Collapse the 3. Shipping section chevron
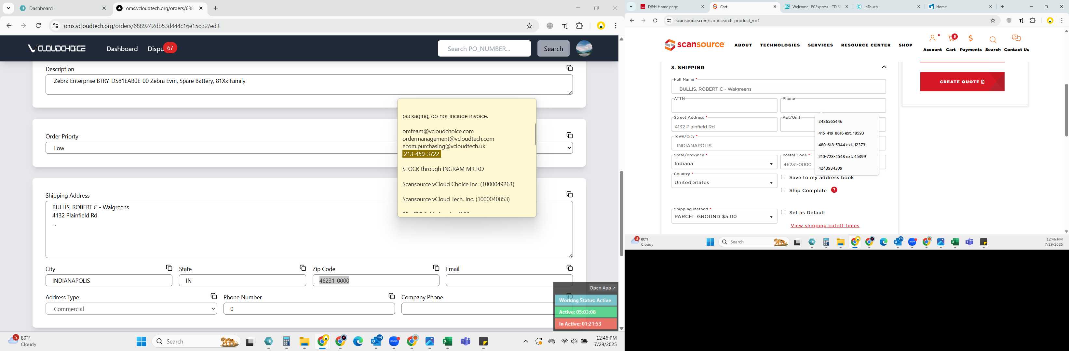Viewport: 1069px width, 351px height. 884,67
